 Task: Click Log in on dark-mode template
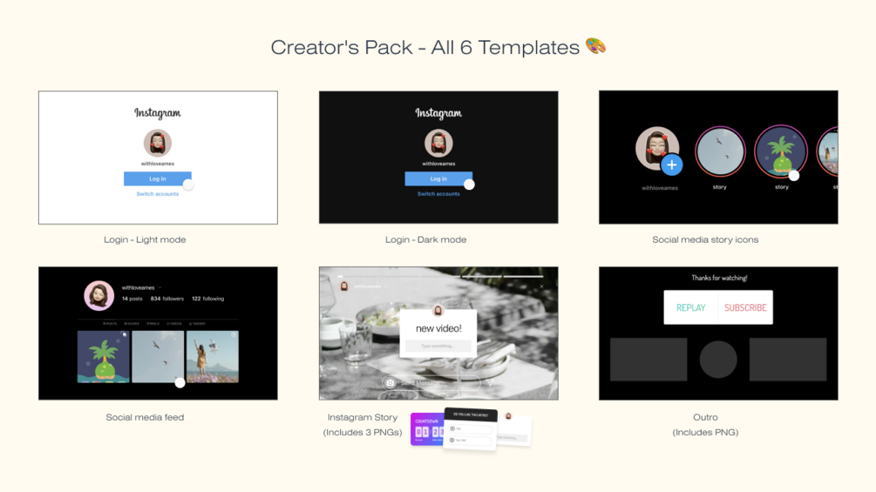click(x=438, y=179)
